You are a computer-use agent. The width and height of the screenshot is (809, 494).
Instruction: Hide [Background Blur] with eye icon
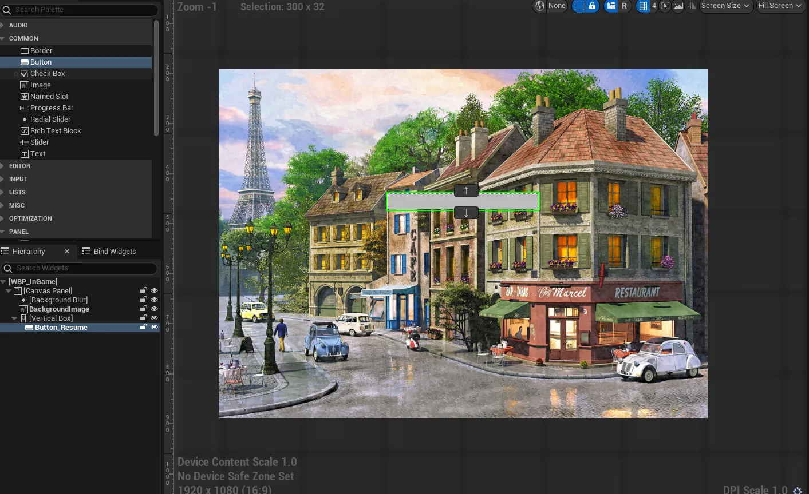(154, 300)
